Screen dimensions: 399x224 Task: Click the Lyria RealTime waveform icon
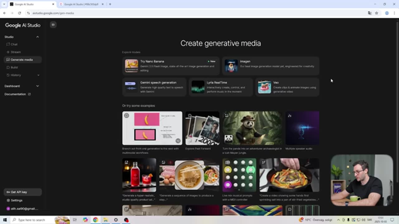198,87
